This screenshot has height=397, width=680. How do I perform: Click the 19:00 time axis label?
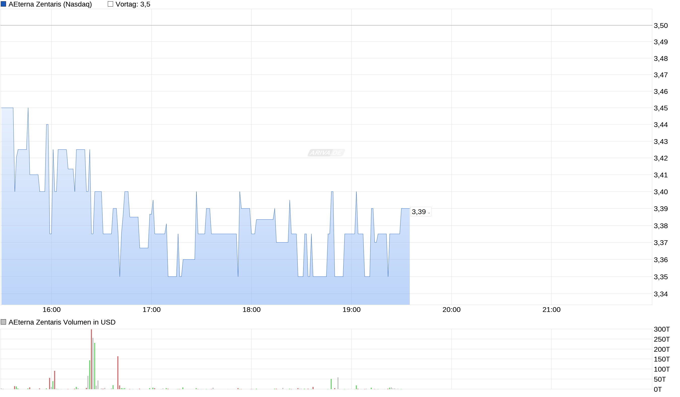[351, 310]
